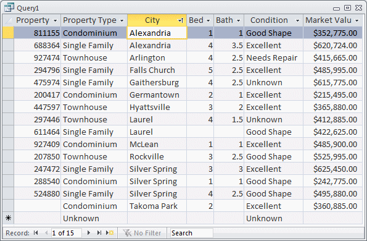The width and height of the screenshot is (367, 241).
Task: Click the Alexandria cell in first row
Action: pyautogui.click(x=157, y=33)
